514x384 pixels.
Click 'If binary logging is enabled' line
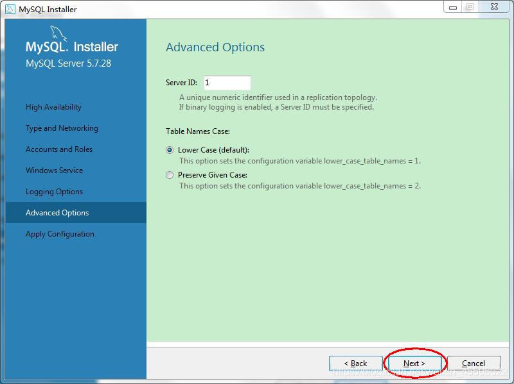(x=276, y=107)
